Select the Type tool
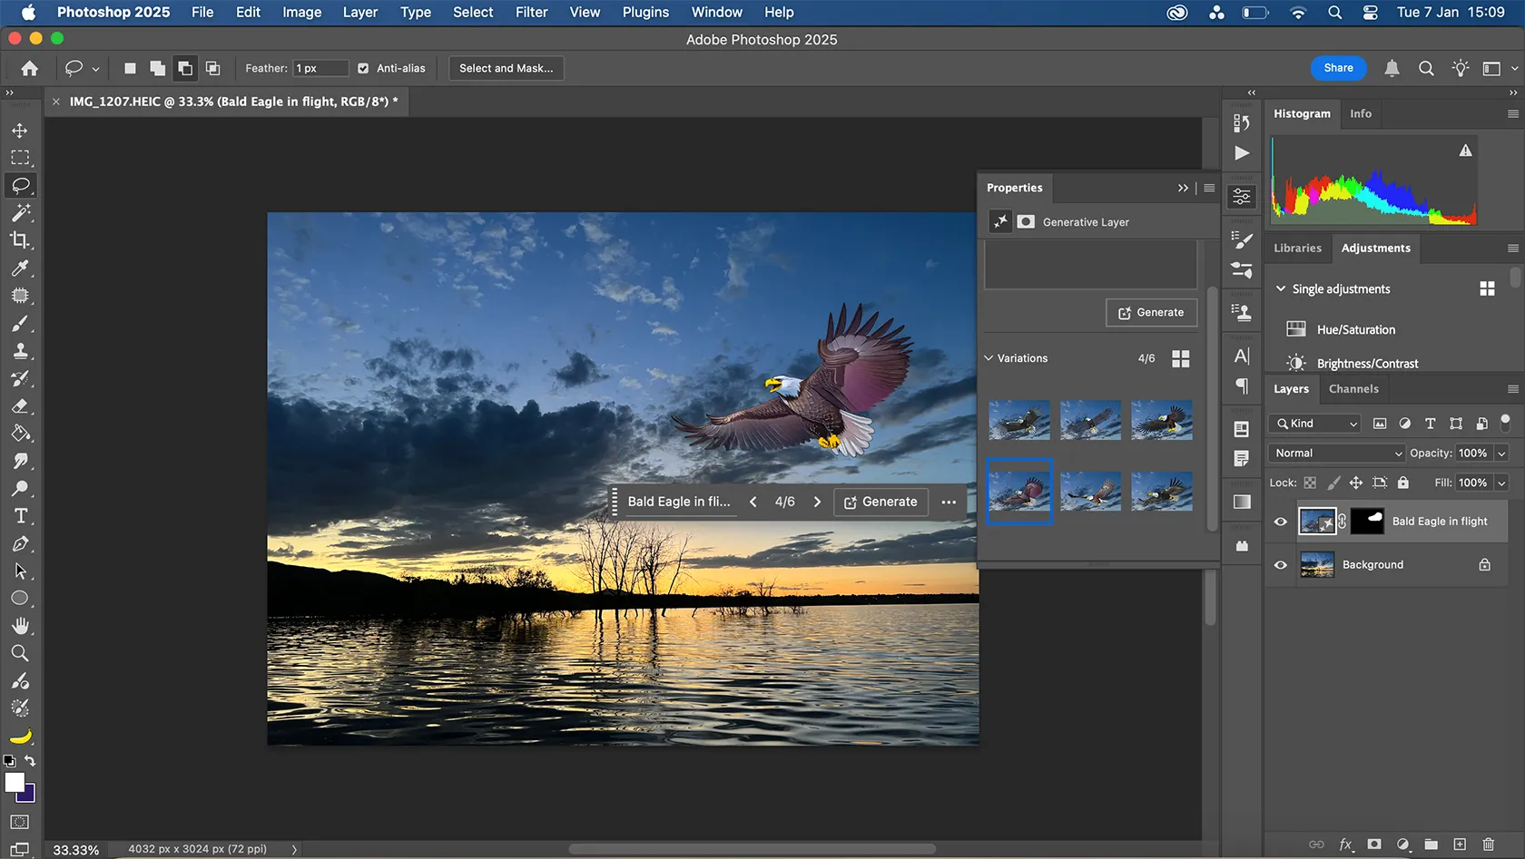 [x=21, y=515]
